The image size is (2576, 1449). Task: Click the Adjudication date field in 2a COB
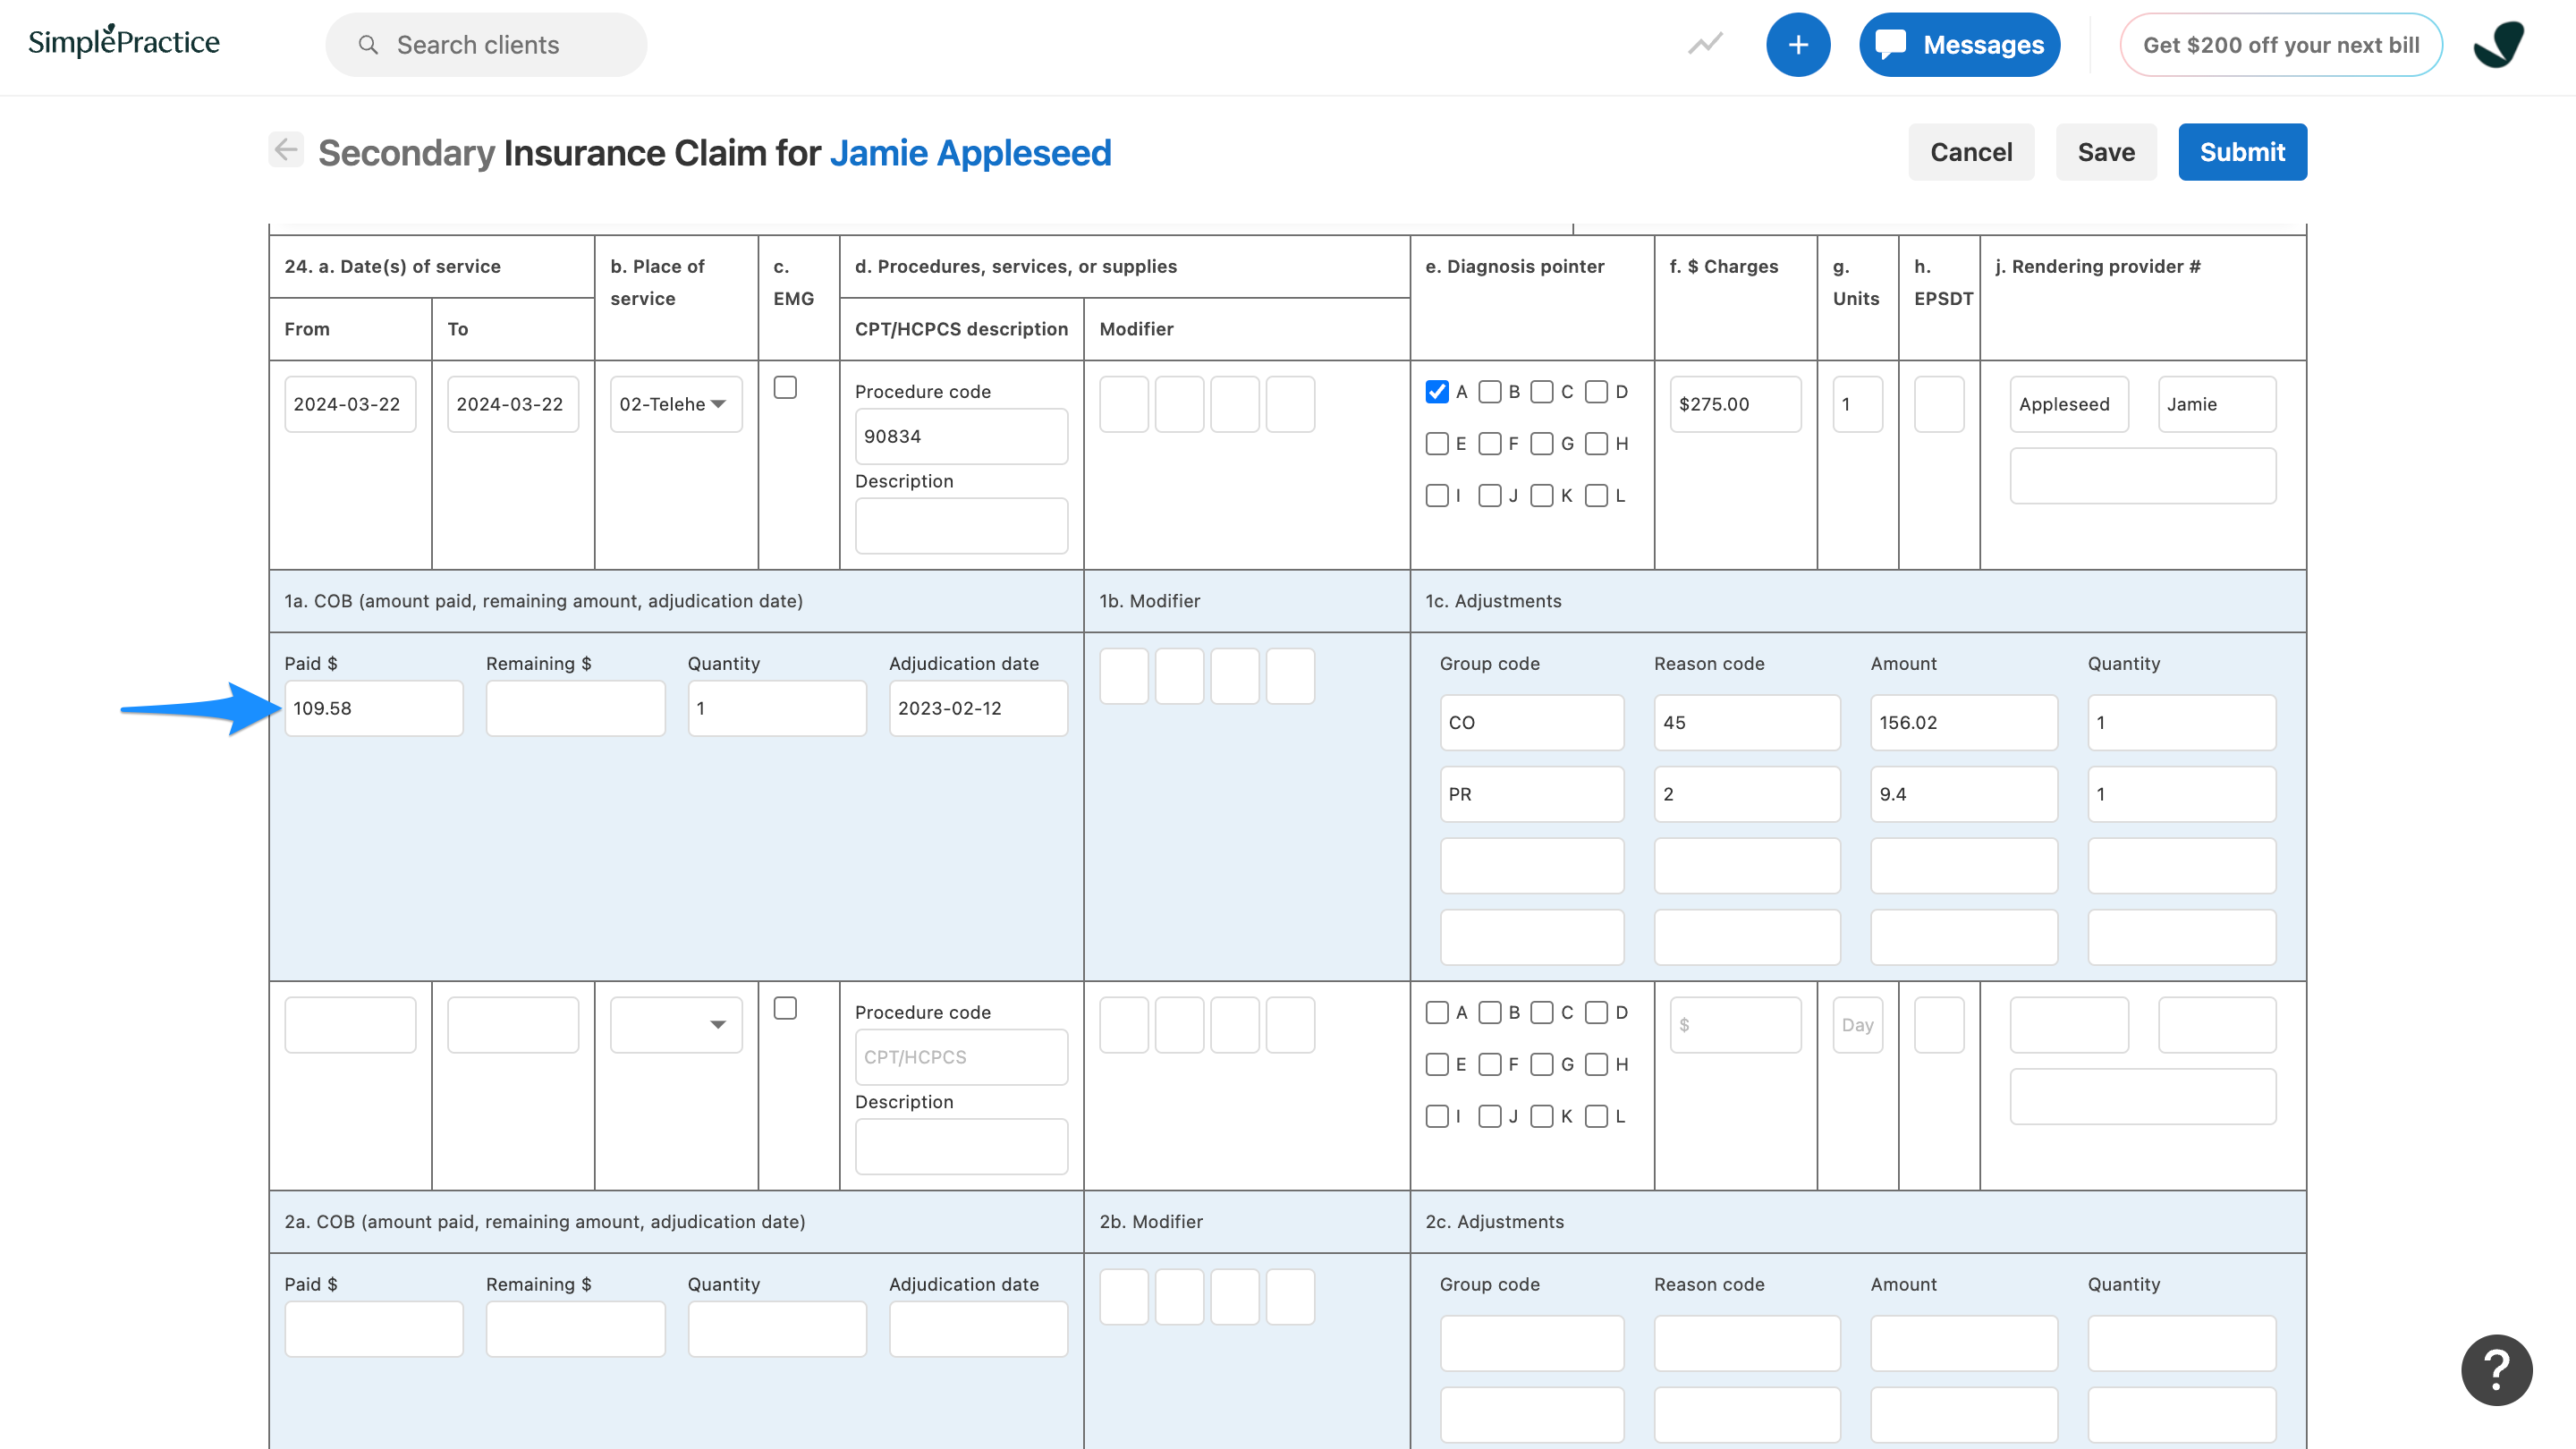978,1329
